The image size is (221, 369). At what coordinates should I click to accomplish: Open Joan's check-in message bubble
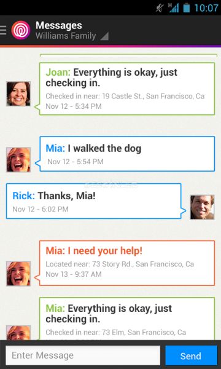[127, 89]
